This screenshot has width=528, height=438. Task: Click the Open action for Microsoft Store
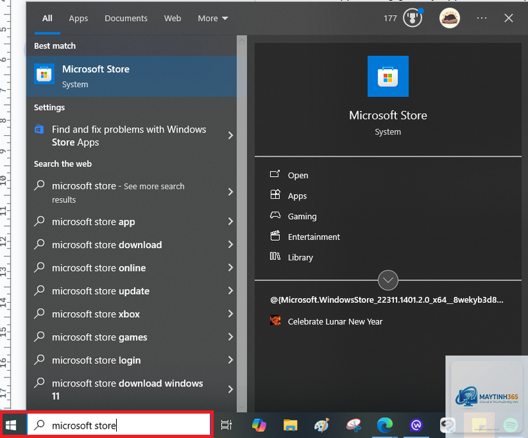point(298,175)
